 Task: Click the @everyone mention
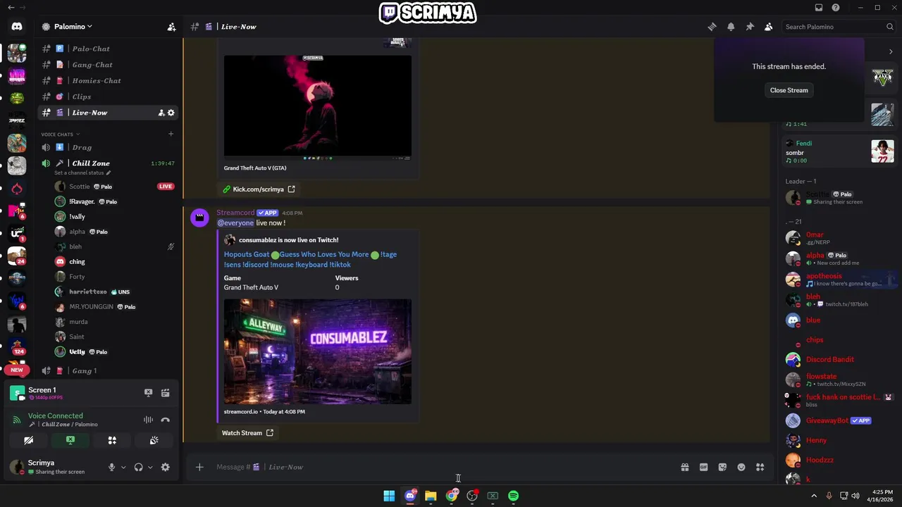click(235, 223)
